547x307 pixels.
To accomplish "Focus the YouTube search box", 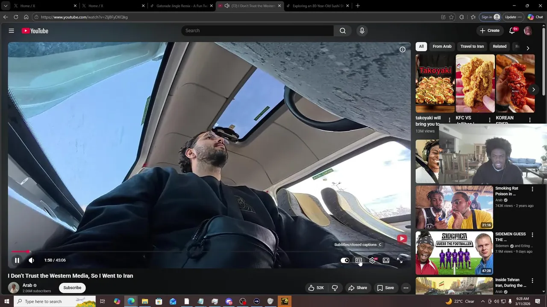I will [257, 31].
